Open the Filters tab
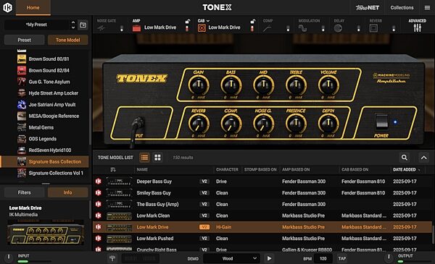 tap(25, 192)
